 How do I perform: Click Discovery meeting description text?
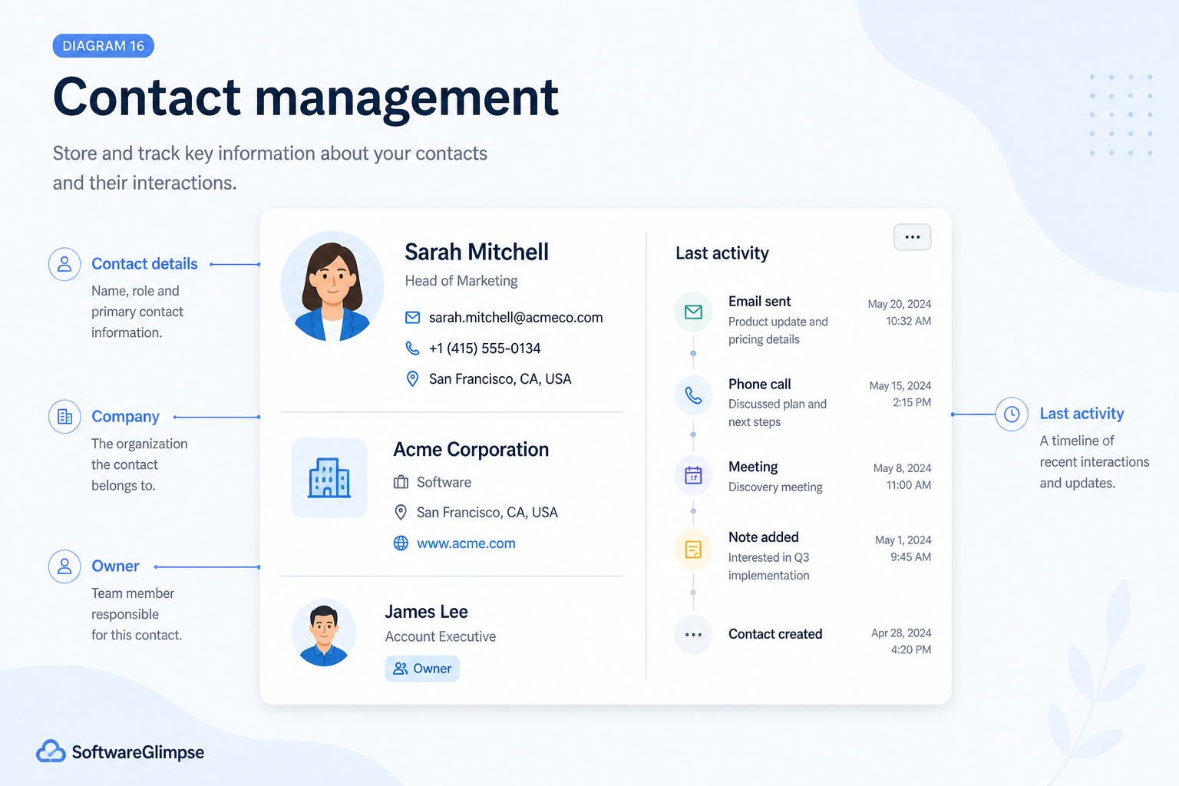coord(775,487)
